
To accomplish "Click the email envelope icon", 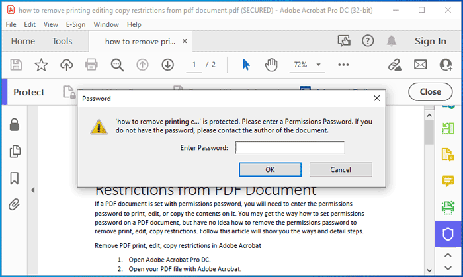I will click(420, 65).
